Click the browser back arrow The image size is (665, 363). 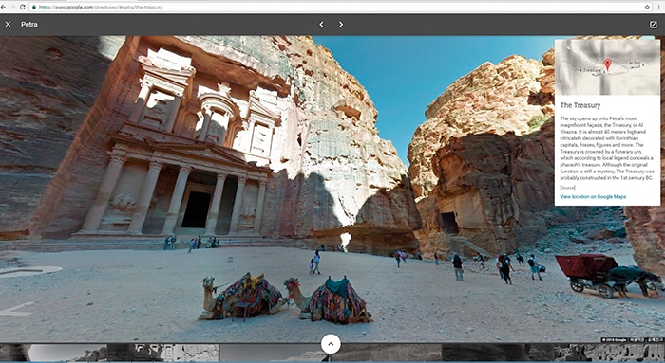pyautogui.click(x=4, y=7)
